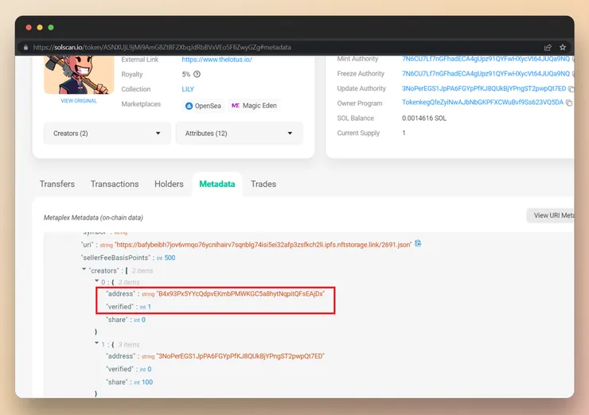Click the 0.0014616 SOL balance value
589x415 pixels.
[424, 118]
